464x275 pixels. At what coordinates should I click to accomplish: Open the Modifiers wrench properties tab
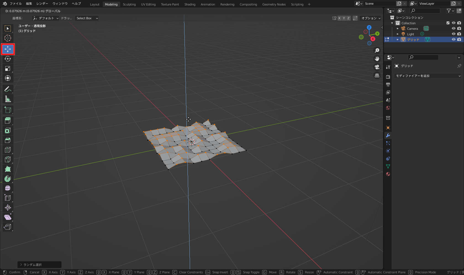(388, 135)
